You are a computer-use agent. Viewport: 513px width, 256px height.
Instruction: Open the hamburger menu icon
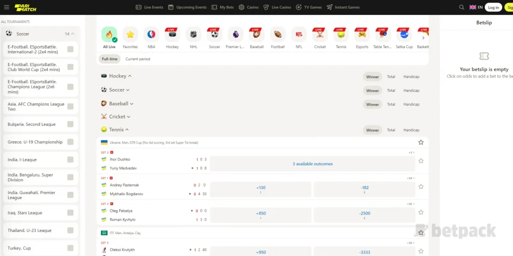[6, 7]
